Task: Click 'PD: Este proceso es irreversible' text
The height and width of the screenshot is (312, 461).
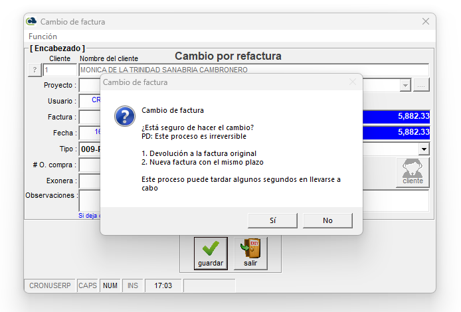Action: point(194,136)
